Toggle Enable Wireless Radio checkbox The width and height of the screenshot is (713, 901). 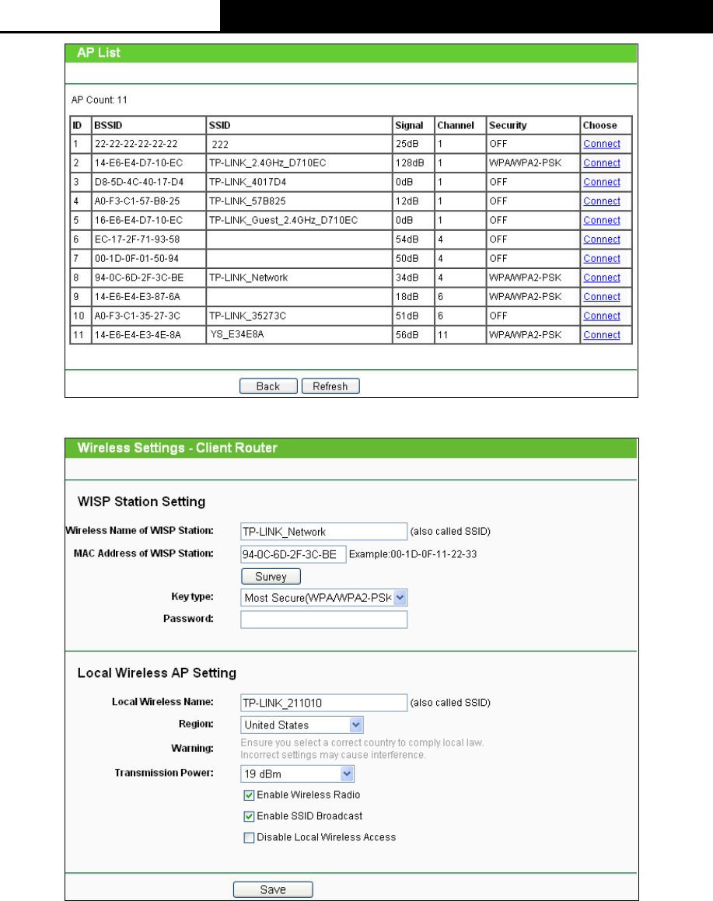[x=249, y=795]
